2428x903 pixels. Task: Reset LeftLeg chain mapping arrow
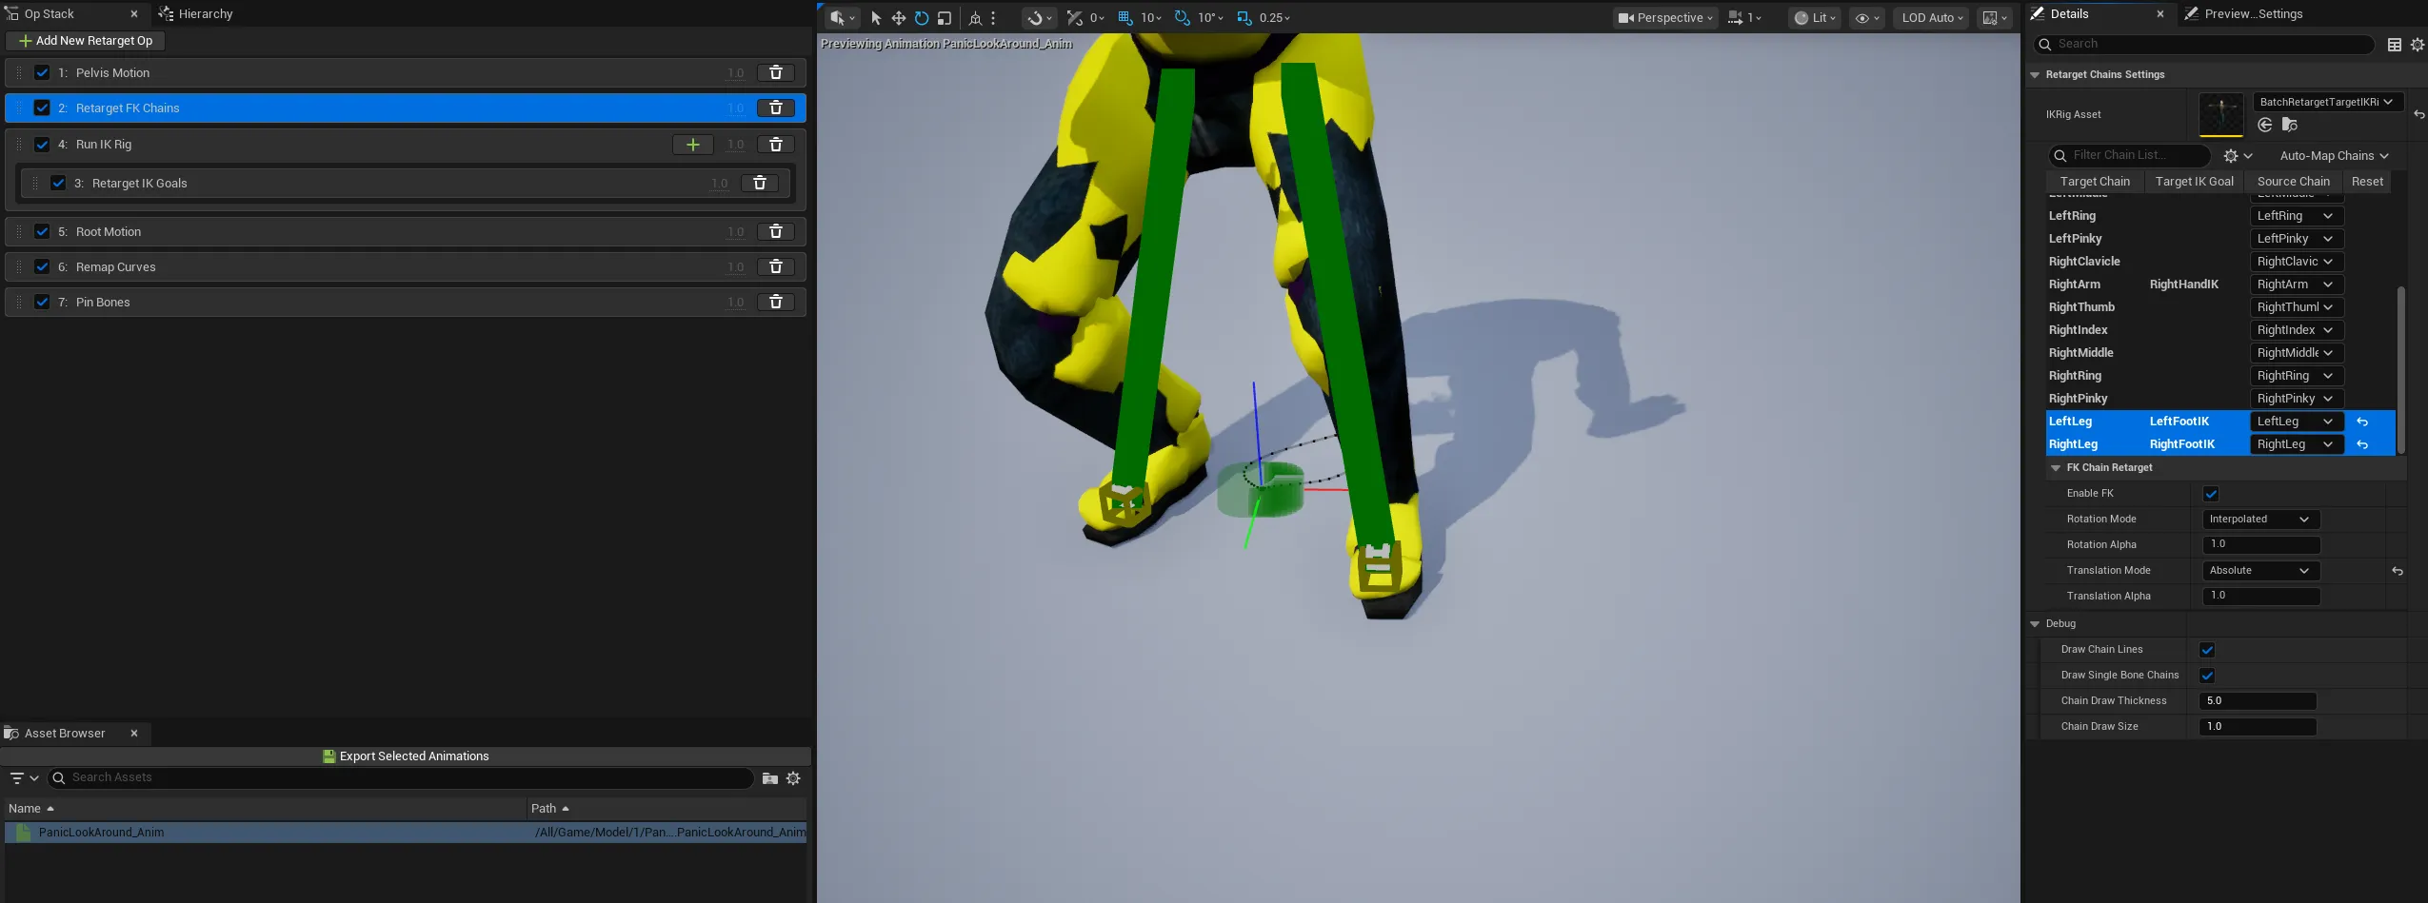(x=2362, y=422)
